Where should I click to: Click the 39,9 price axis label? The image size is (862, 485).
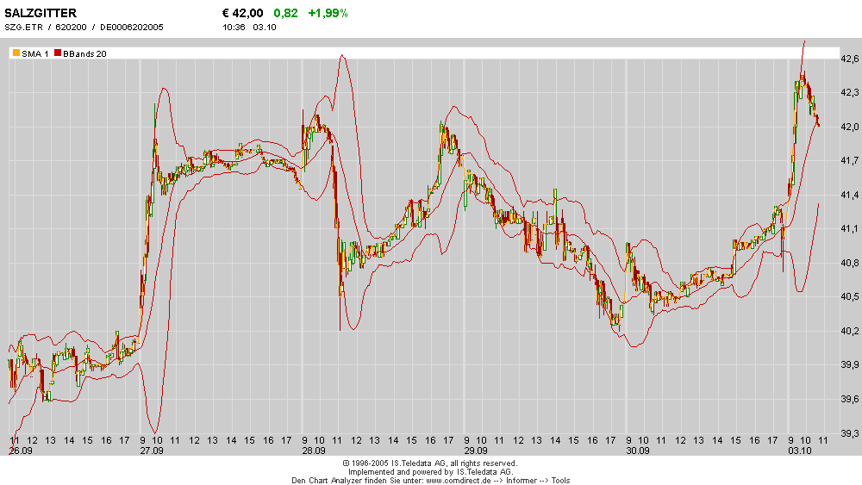point(850,364)
